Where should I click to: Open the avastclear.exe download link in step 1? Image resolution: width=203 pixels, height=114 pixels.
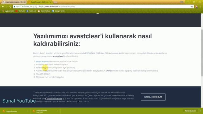[42, 61]
